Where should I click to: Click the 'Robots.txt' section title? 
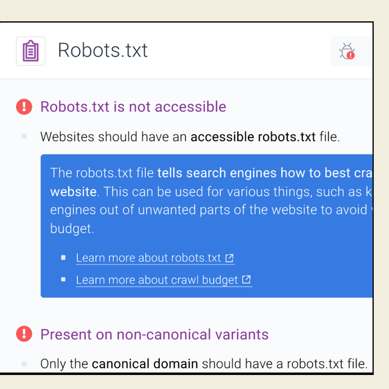pyautogui.click(x=103, y=51)
